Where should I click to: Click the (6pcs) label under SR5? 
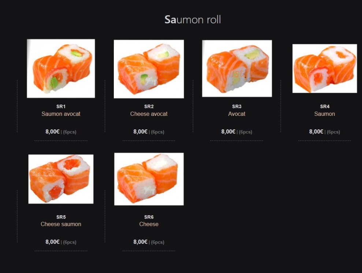tap(70, 242)
